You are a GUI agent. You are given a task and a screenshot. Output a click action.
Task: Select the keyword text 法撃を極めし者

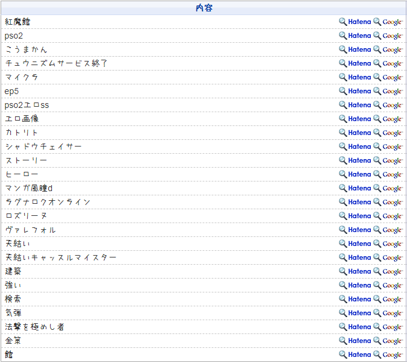34,327
